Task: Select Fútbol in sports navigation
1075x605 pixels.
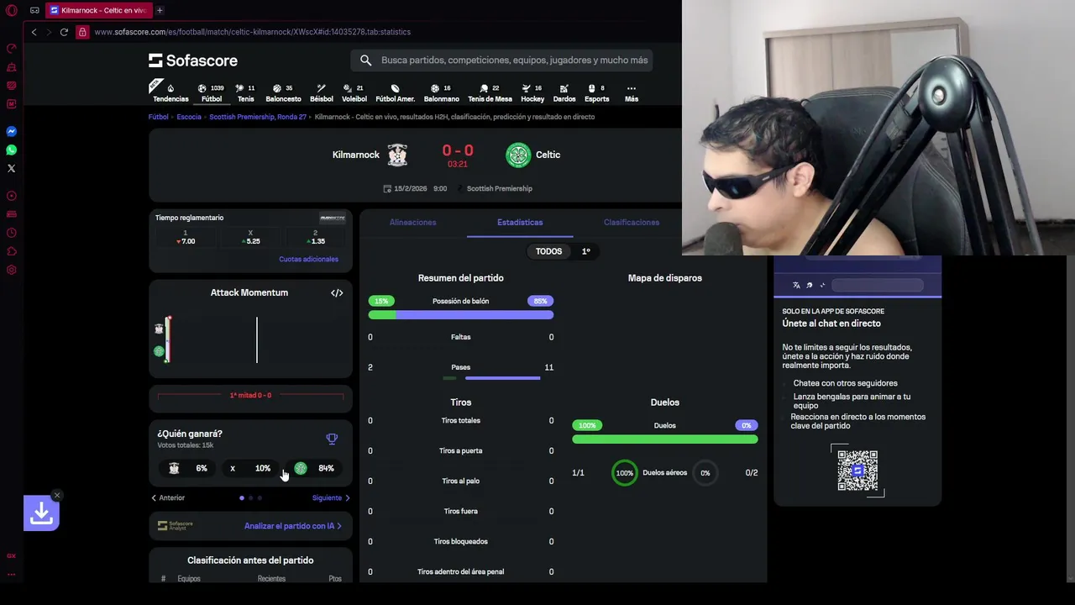Action: pyautogui.click(x=212, y=93)
